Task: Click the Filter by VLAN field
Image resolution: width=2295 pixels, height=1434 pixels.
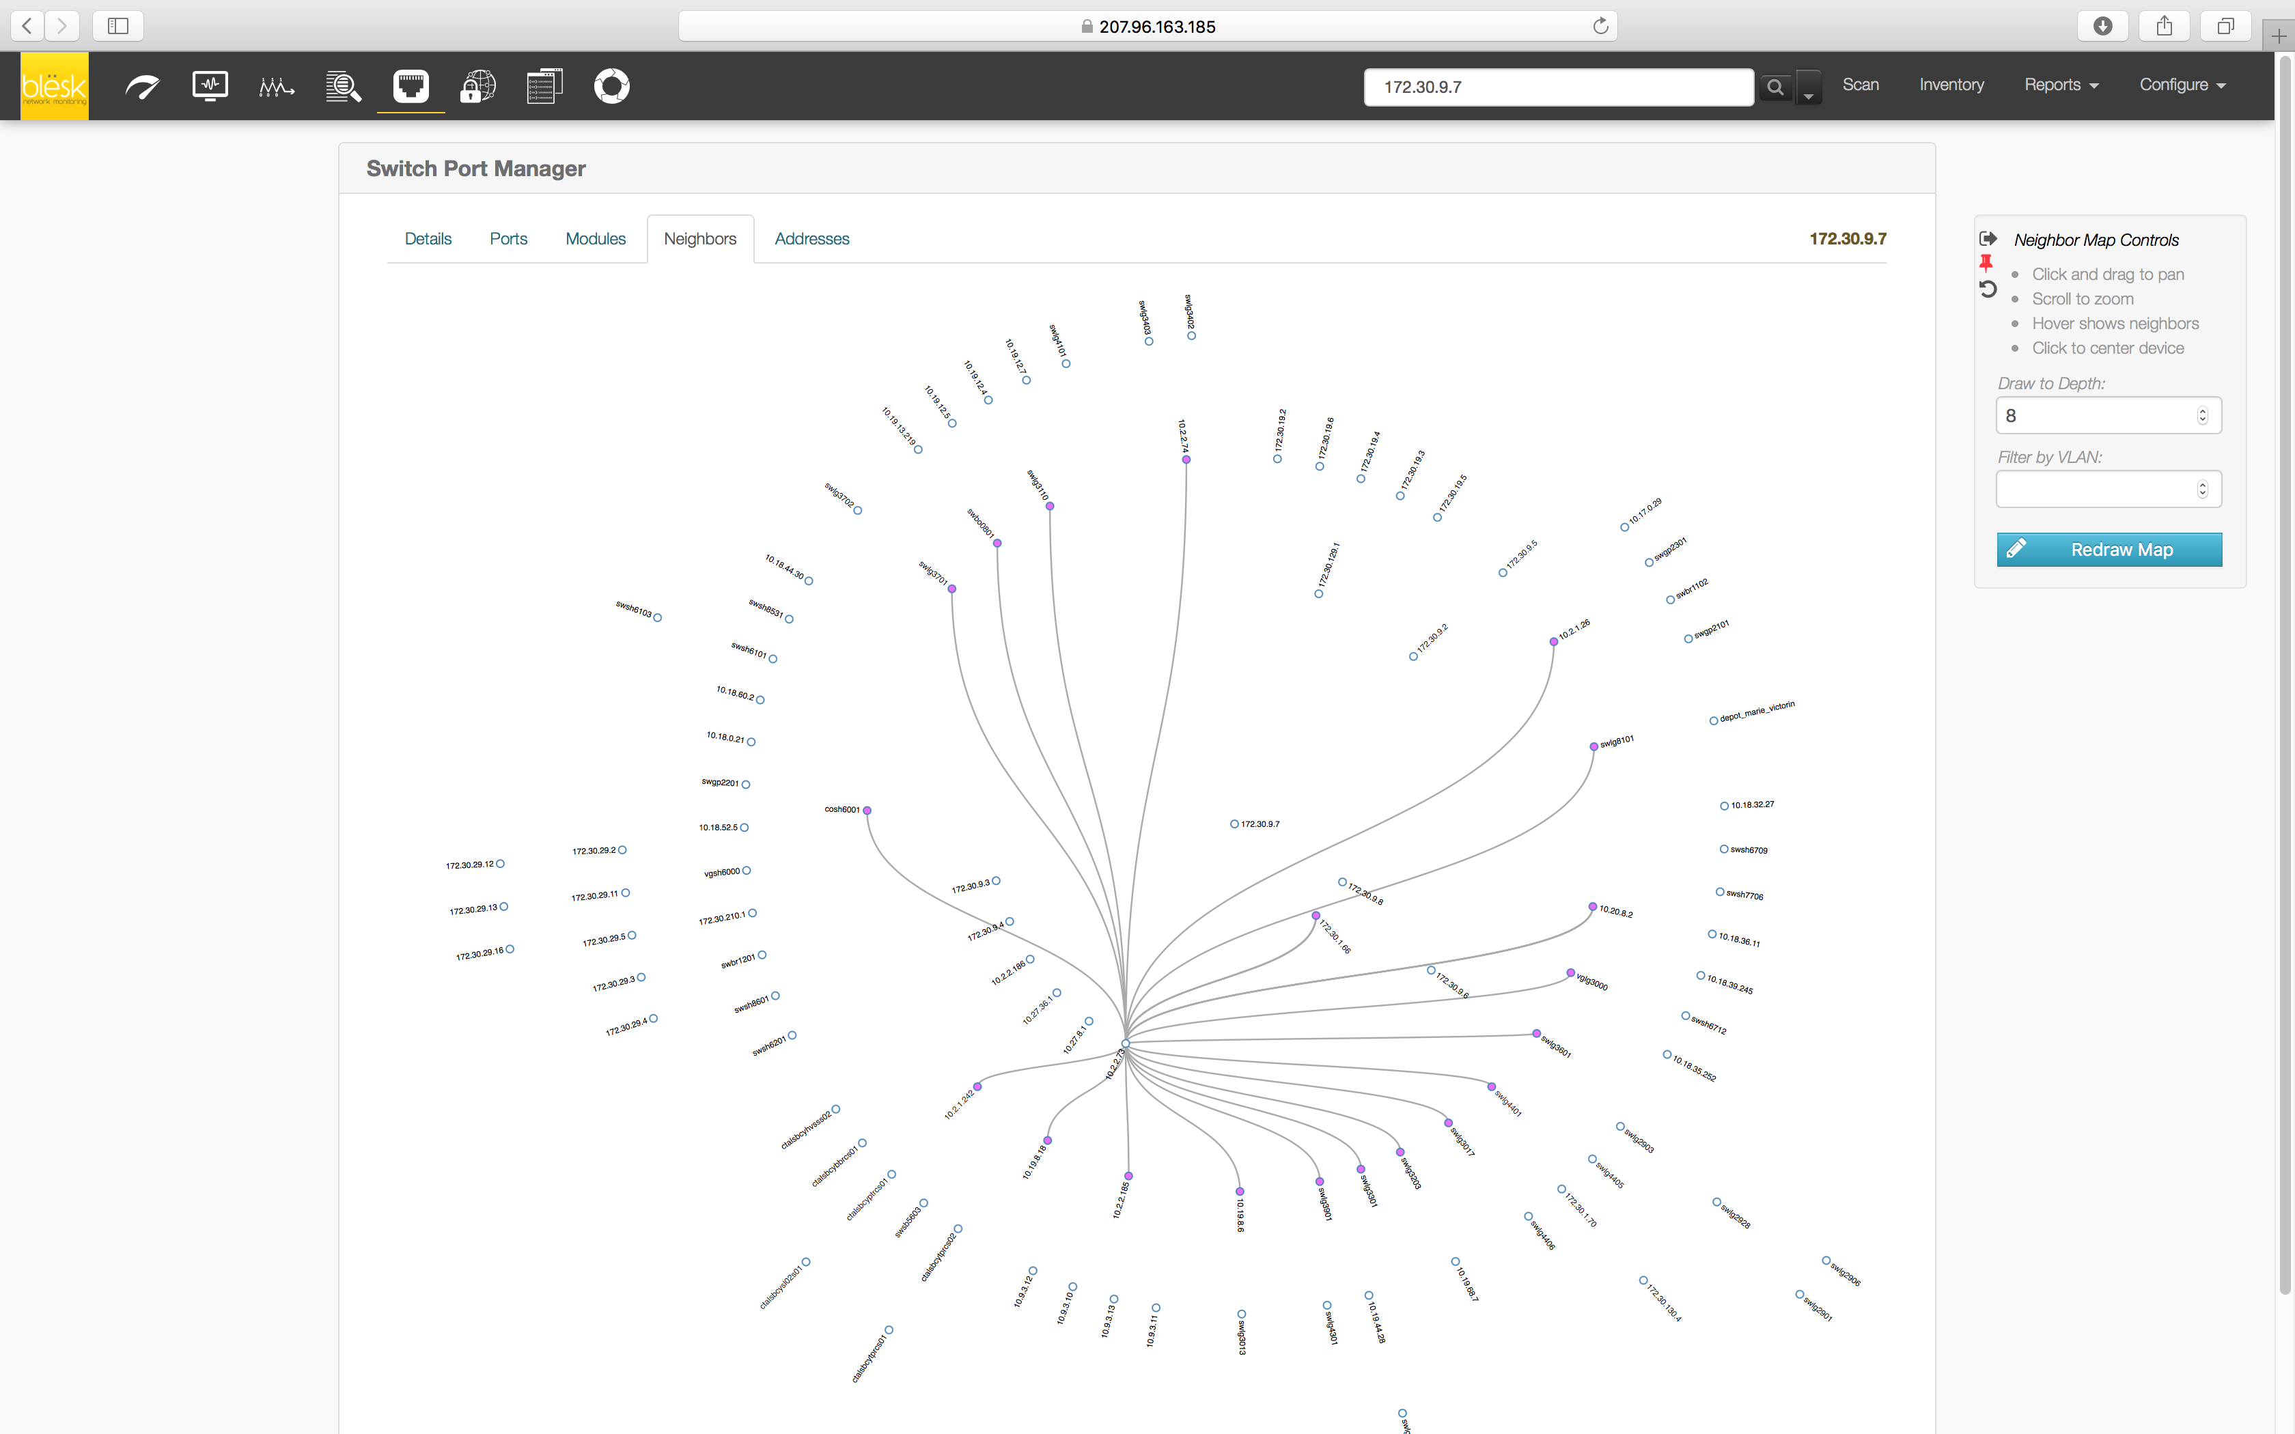Action: point(2096,490)
